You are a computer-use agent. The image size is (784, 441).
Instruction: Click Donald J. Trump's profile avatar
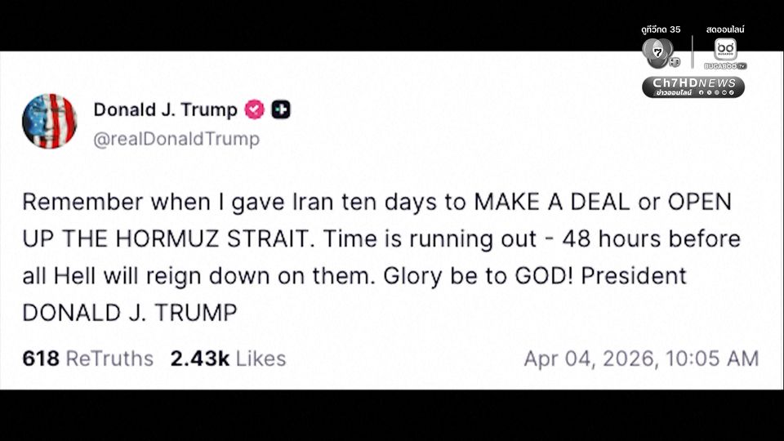coord(49,121)
